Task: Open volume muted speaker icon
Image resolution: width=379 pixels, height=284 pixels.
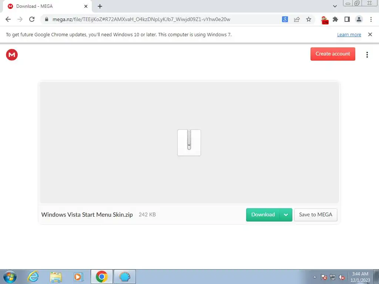Action: click(x=342, y=277)
